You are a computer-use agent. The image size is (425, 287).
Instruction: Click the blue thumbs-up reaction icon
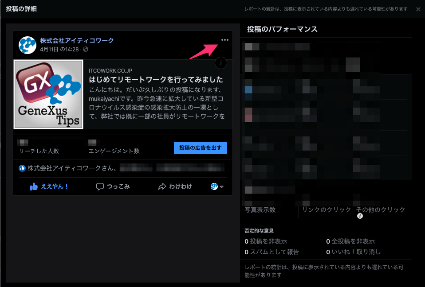click(22, 168)
